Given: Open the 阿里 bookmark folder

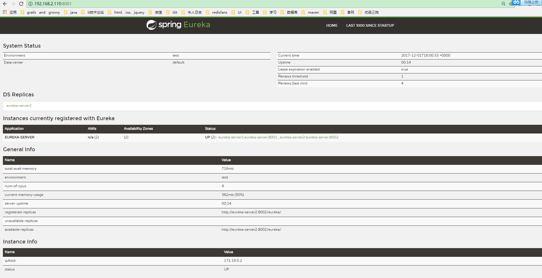Looking at the screenshot, I should (330, 12).
